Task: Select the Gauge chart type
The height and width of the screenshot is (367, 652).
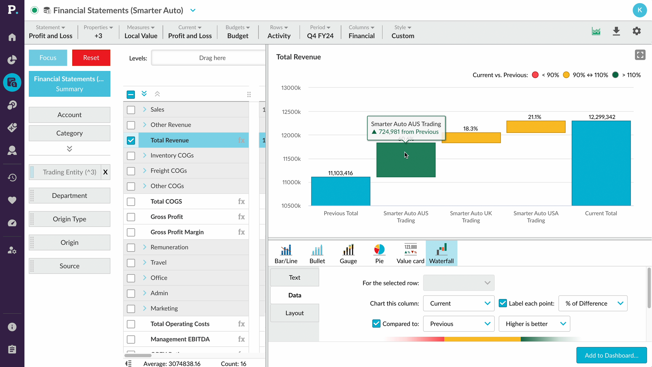Action: point(348,254)
